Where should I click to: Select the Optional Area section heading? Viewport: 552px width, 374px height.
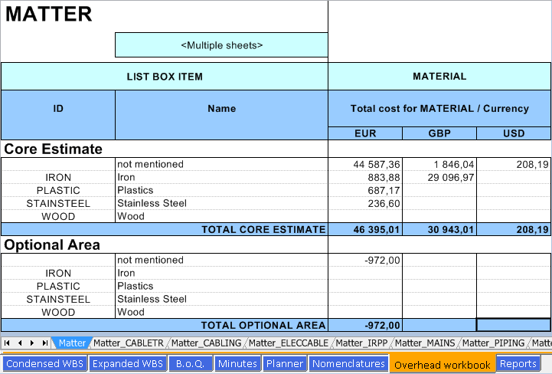pos(52,244)
